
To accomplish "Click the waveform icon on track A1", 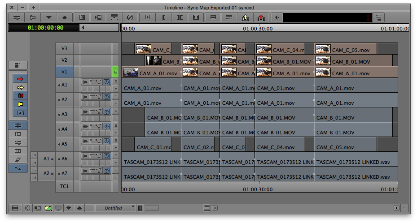I will click(x=85, y=82).
